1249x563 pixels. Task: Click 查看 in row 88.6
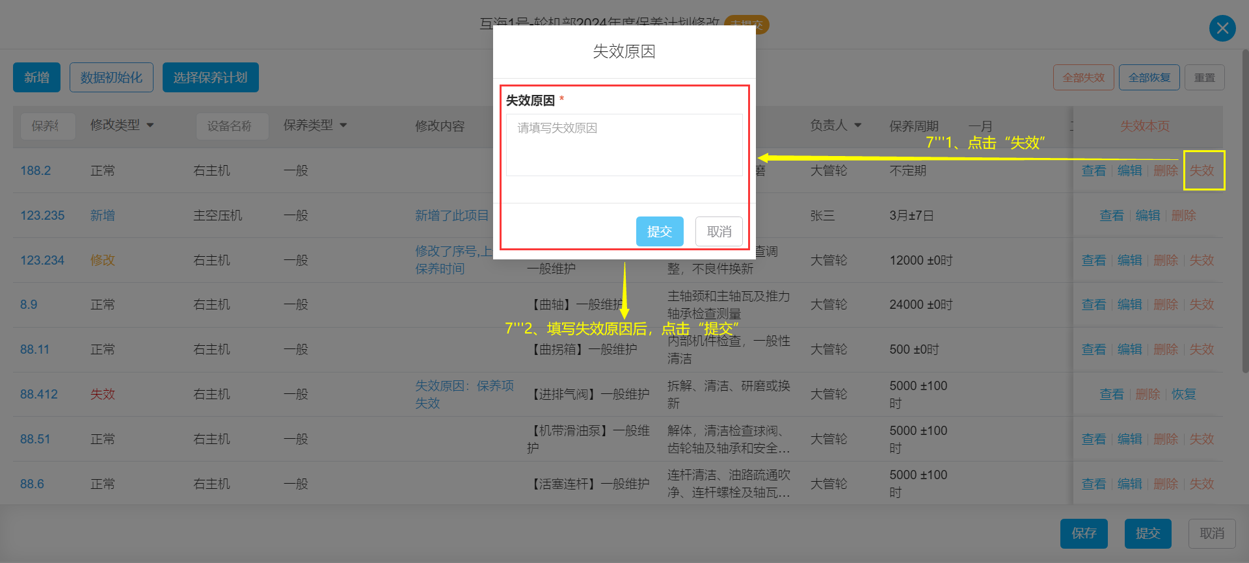point(1094,484)
